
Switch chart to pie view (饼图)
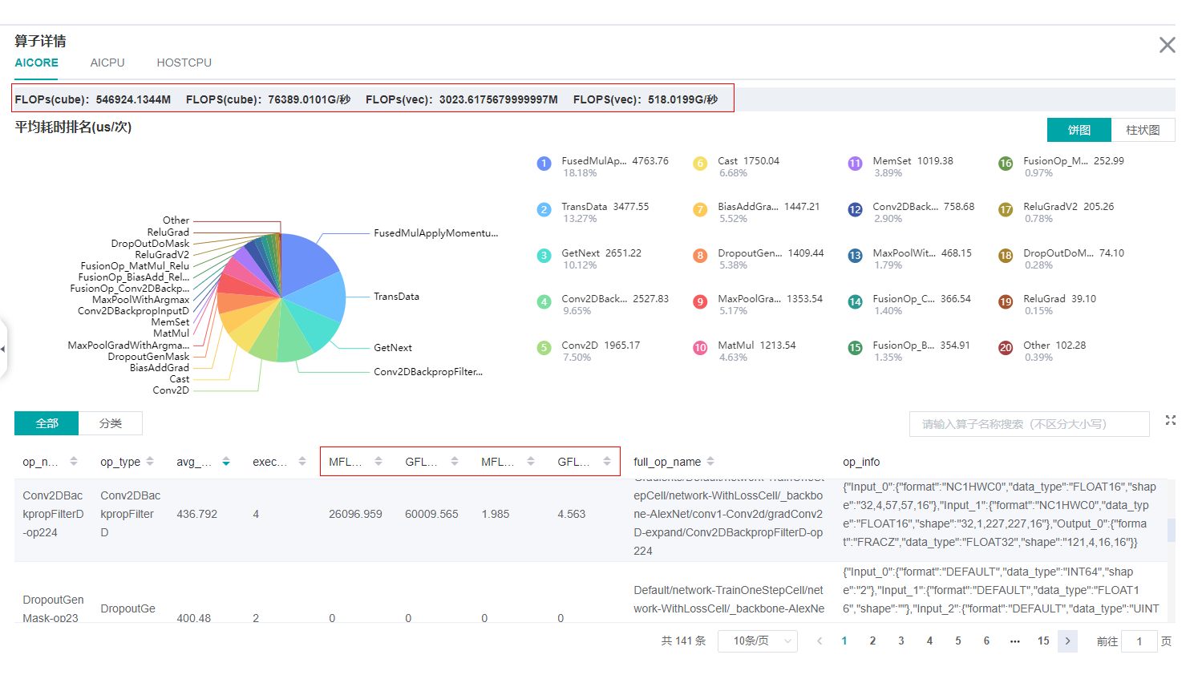(1079, 130)
